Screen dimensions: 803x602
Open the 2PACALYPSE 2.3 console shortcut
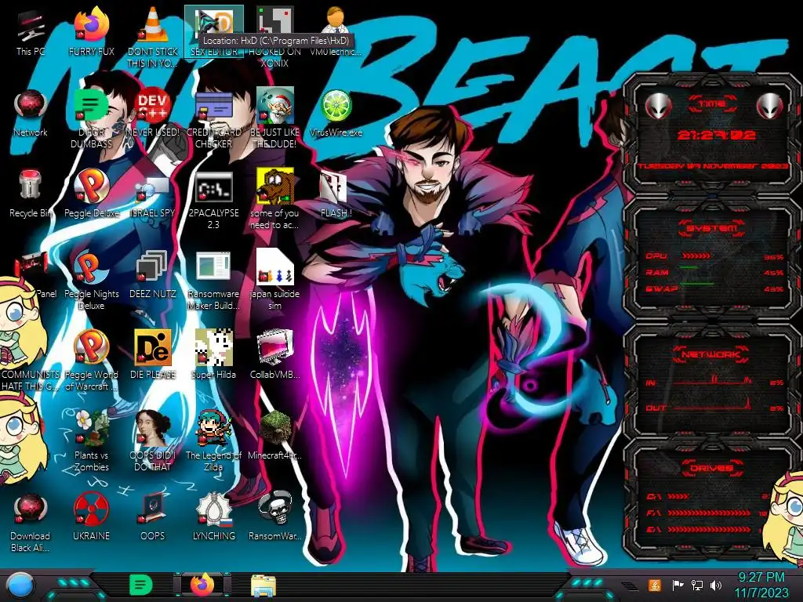coord(213,201)
